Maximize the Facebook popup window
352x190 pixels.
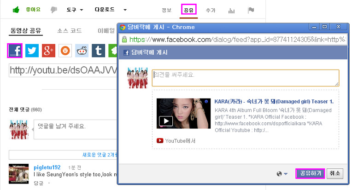324,27
